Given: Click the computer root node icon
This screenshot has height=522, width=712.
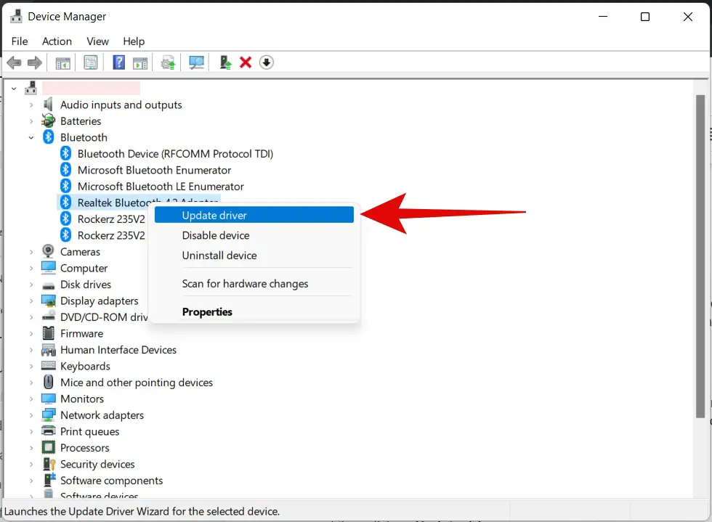Looking at the screenshot, I should (x=31, y=88).
